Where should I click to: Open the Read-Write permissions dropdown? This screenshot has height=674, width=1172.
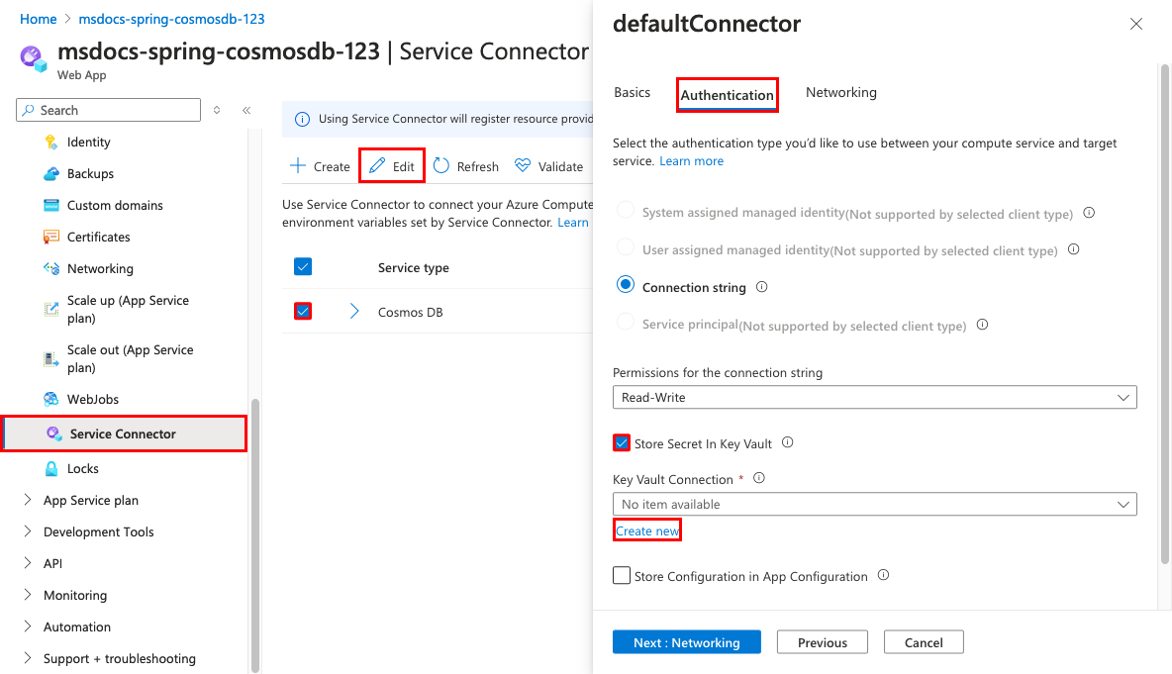pos(874,397)
